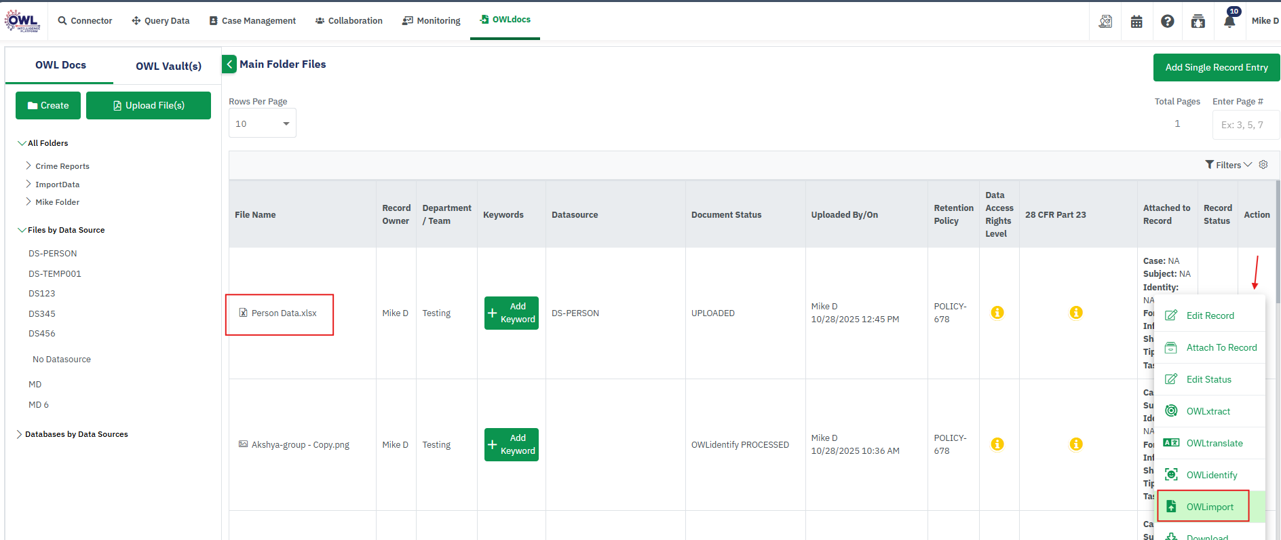1281x540 pixels.
Task: Switch to the OWL Vault(s) tab
Action: pyautogui.click(x=168, y=66)
